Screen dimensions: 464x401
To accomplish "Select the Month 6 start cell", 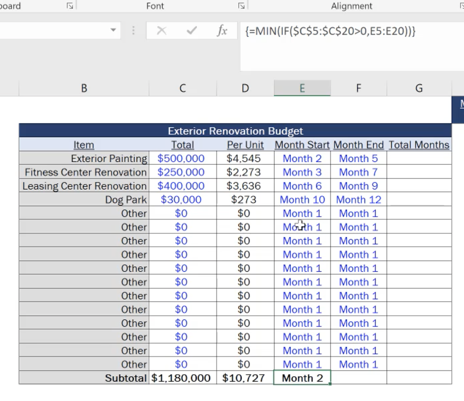I will click(302, 186).
